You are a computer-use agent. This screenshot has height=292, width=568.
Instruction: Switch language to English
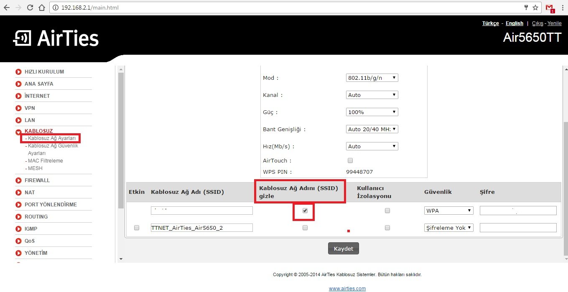pyautogui.click(x=515, y=23)
